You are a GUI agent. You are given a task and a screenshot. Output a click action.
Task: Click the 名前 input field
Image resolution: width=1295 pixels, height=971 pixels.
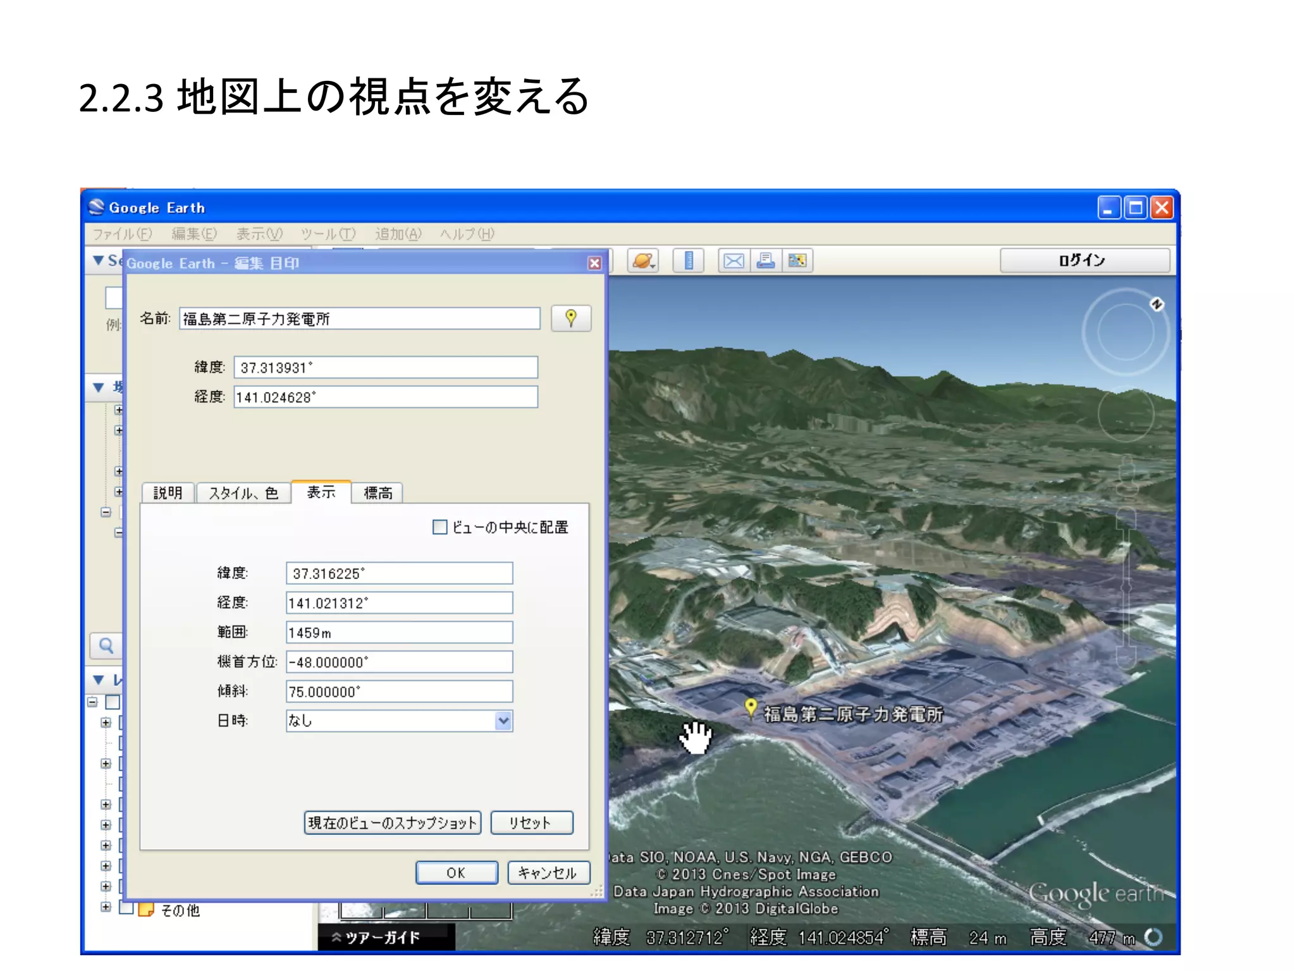coord(360,319)
